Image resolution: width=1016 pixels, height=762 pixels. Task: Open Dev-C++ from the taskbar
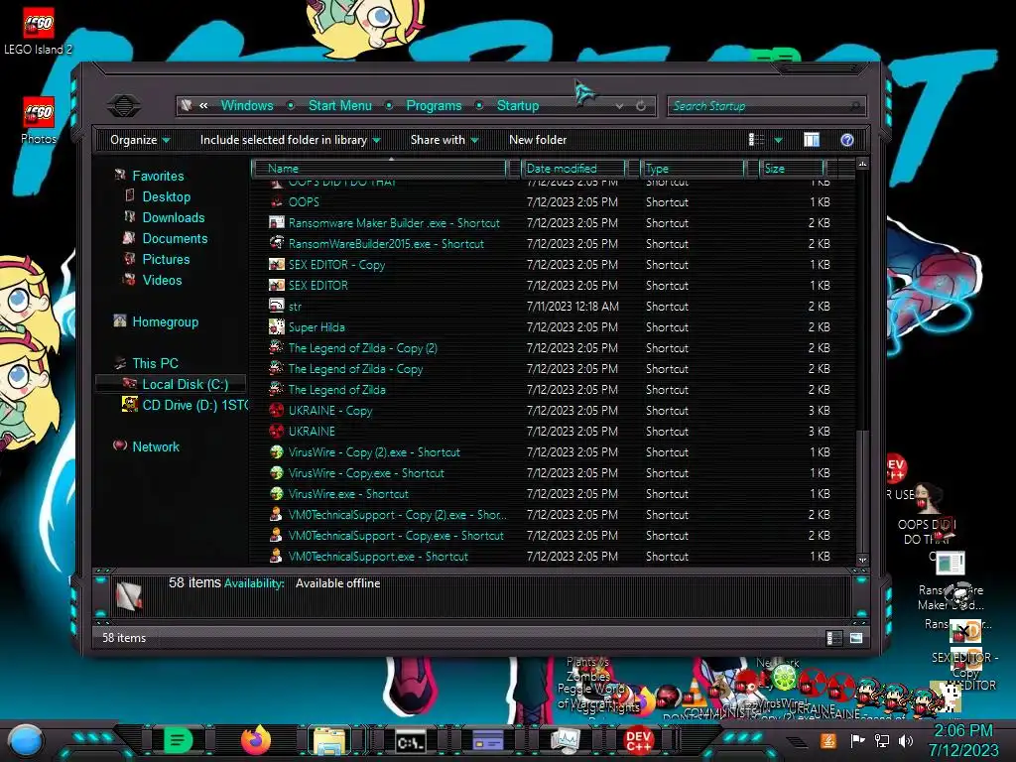[x=638, y=740]
